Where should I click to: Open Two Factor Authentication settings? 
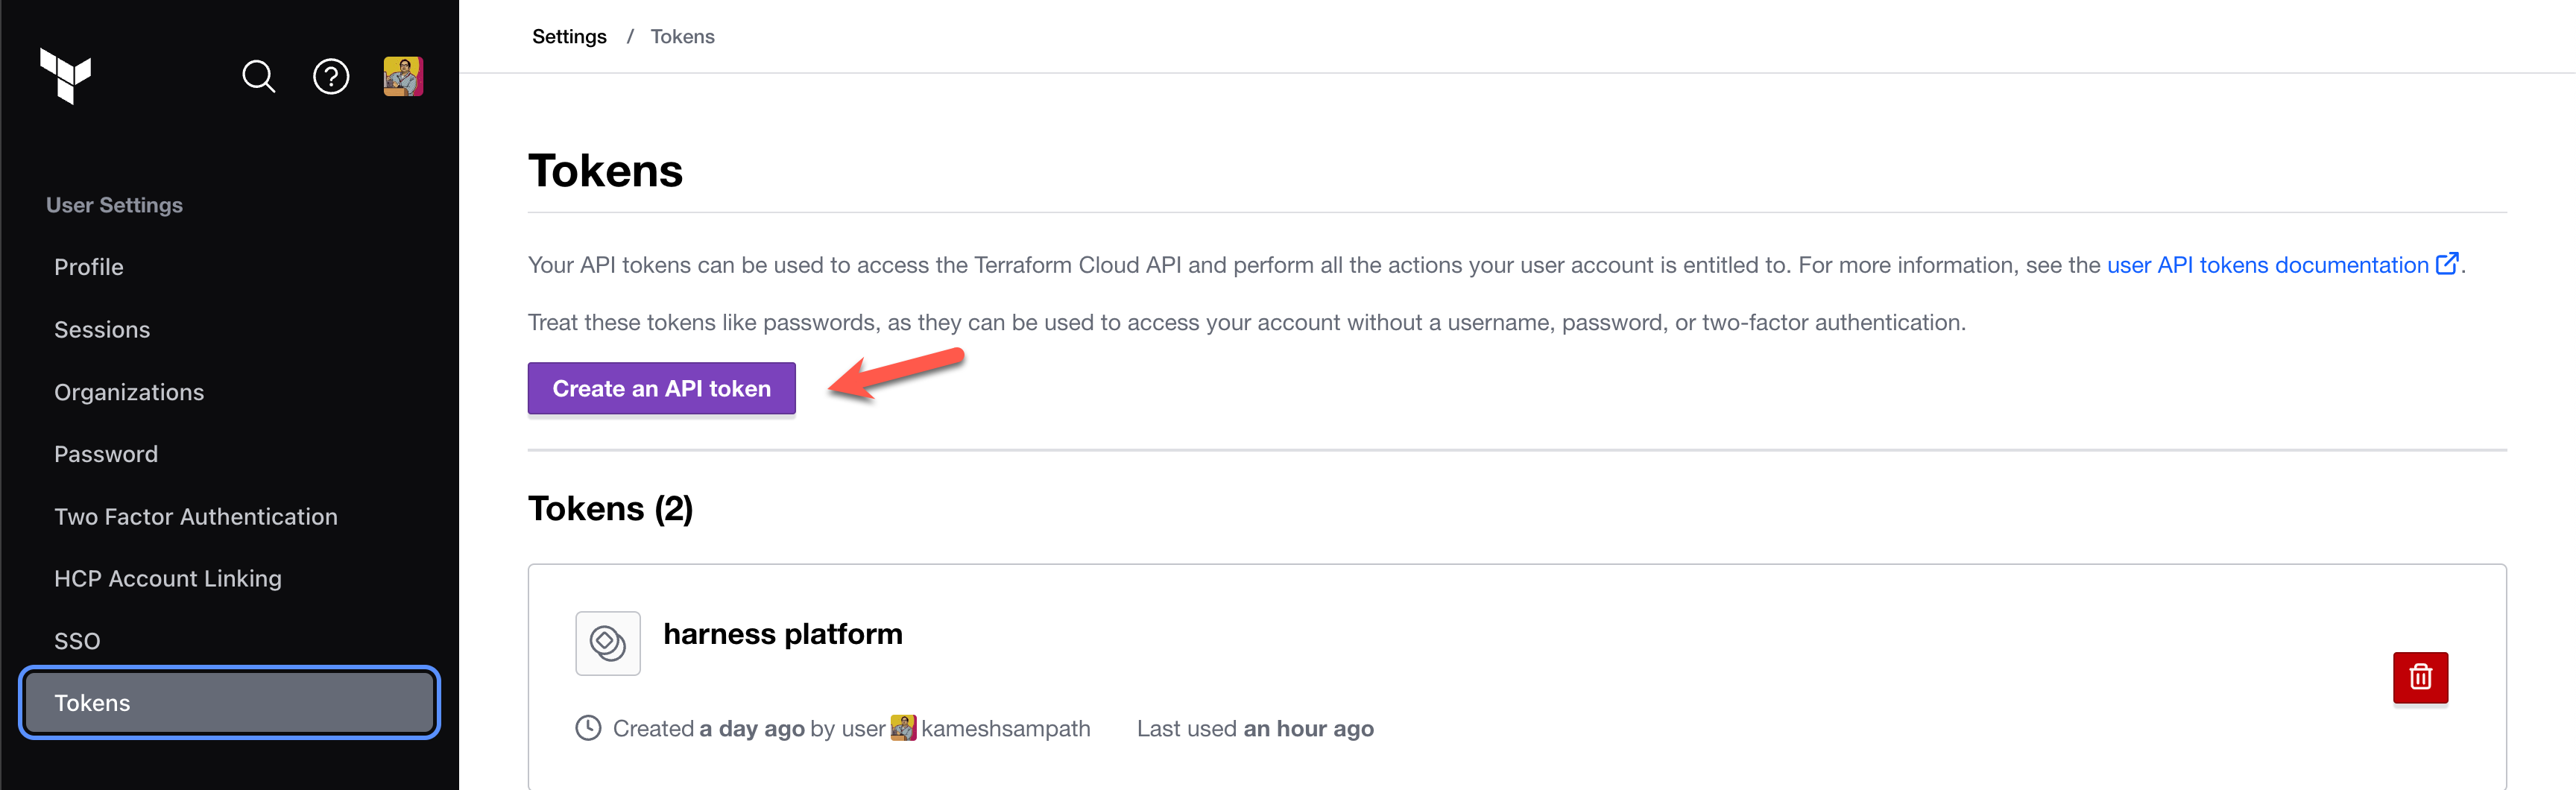click(196, 517)
